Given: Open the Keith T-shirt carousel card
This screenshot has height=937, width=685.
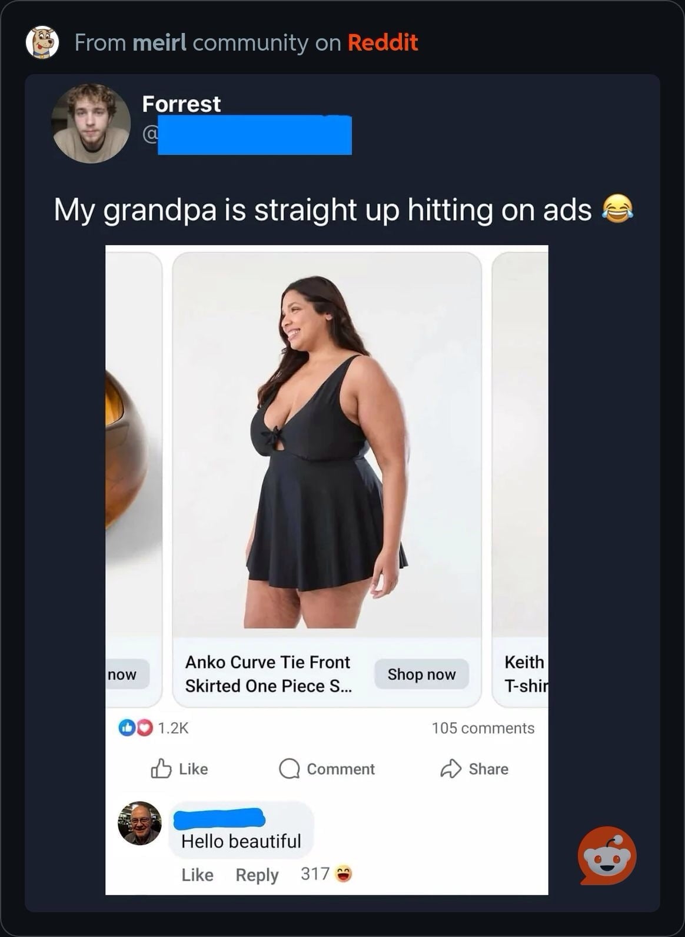Looking at the screenshot, I should tap(520, 480).
